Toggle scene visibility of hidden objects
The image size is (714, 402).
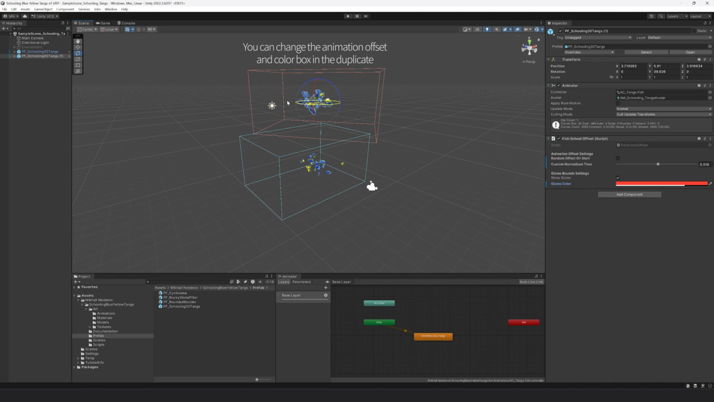tap(518, 29)
